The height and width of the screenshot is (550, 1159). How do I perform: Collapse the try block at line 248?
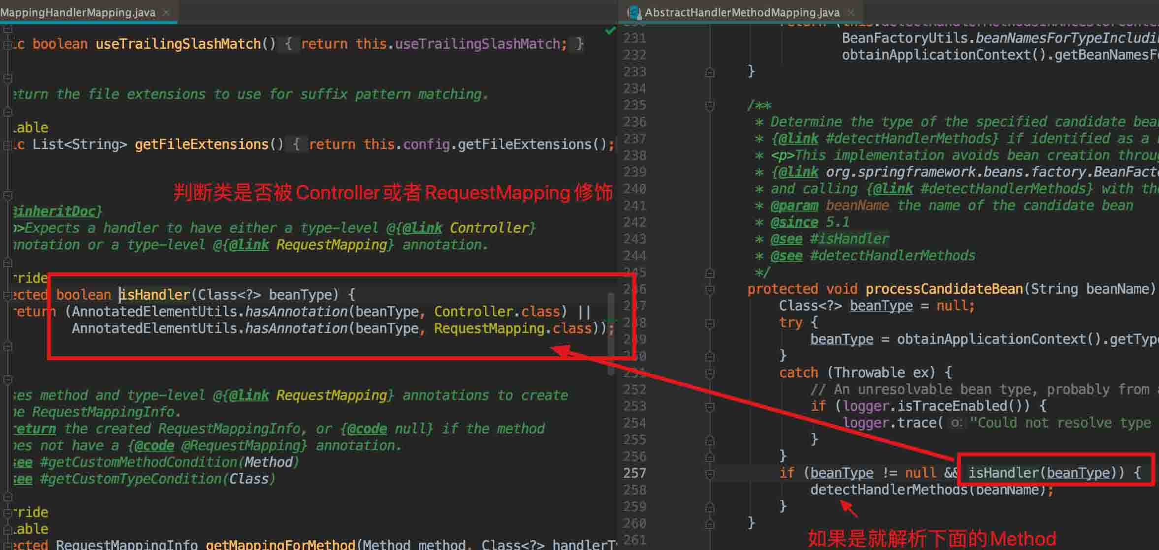709,323
